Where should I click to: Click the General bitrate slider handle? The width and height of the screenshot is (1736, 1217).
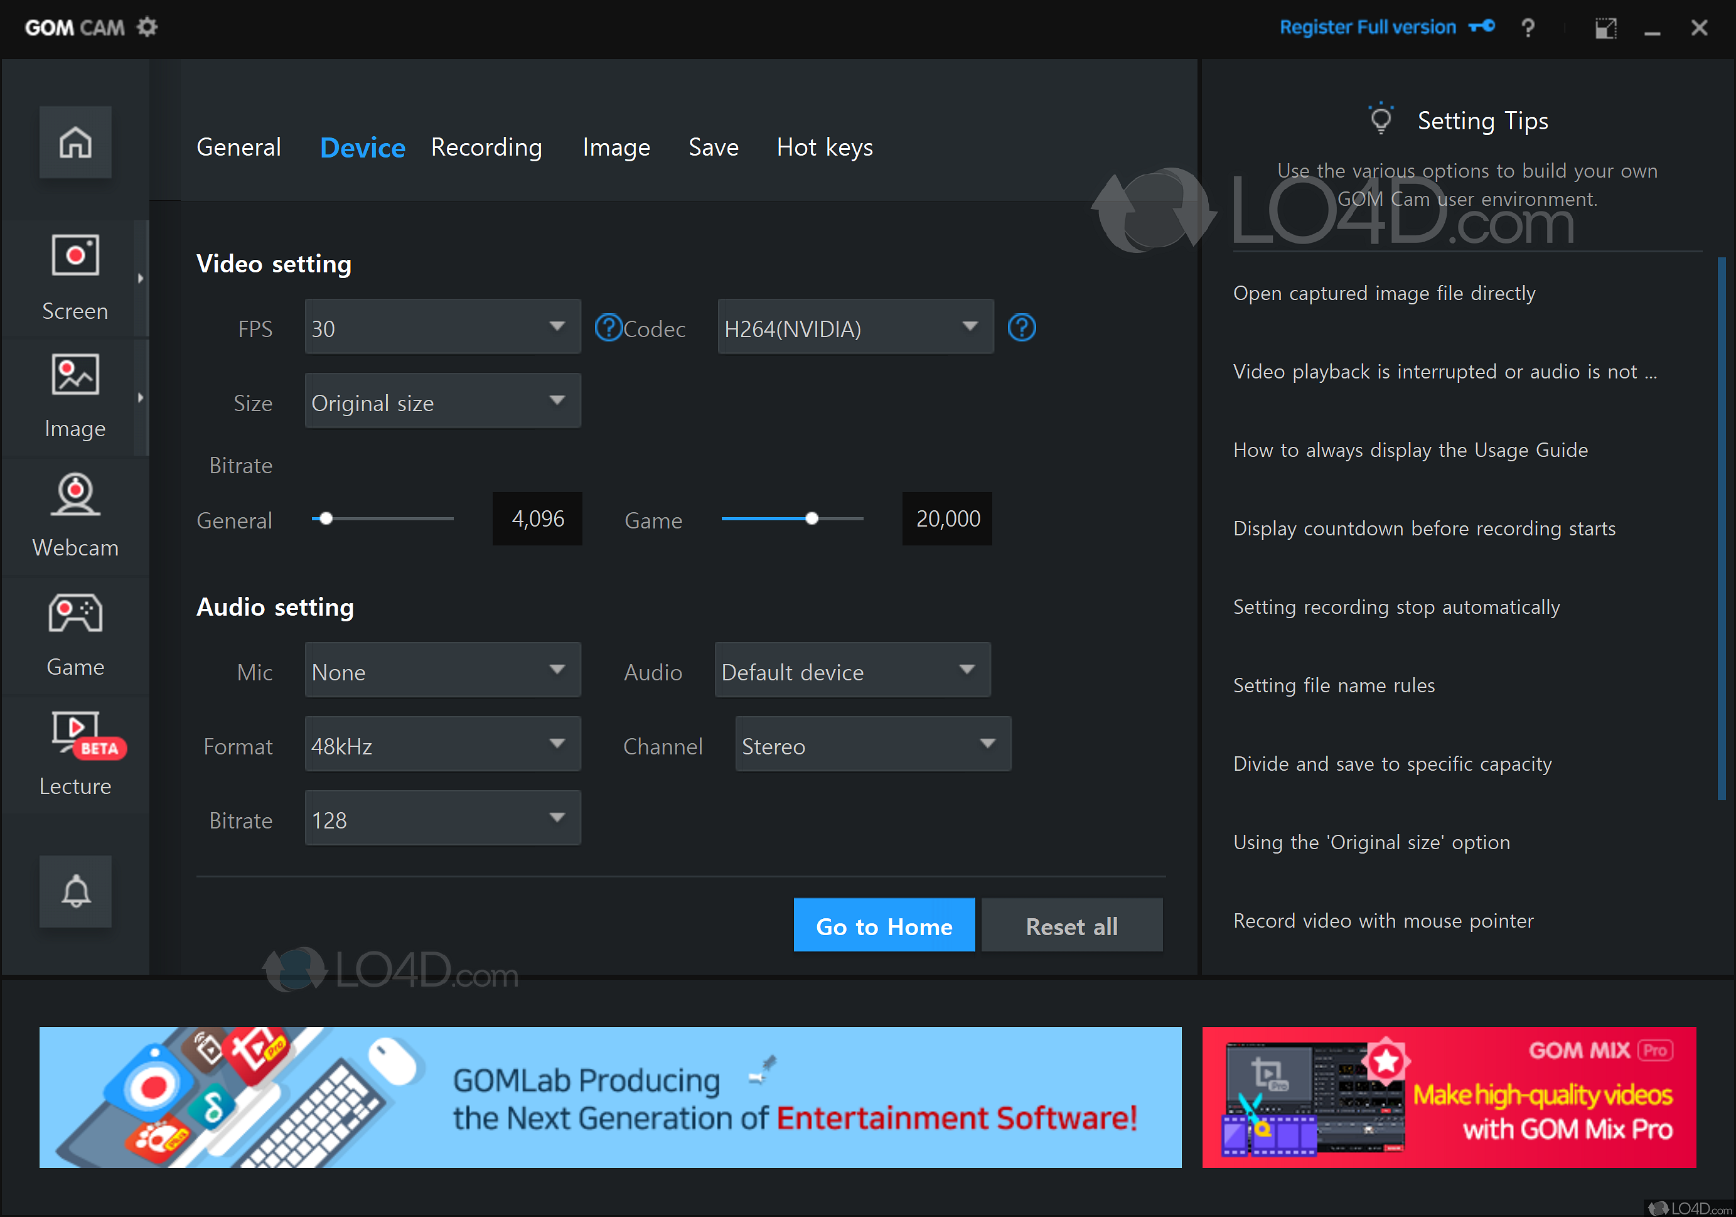(x=326, y=518)
